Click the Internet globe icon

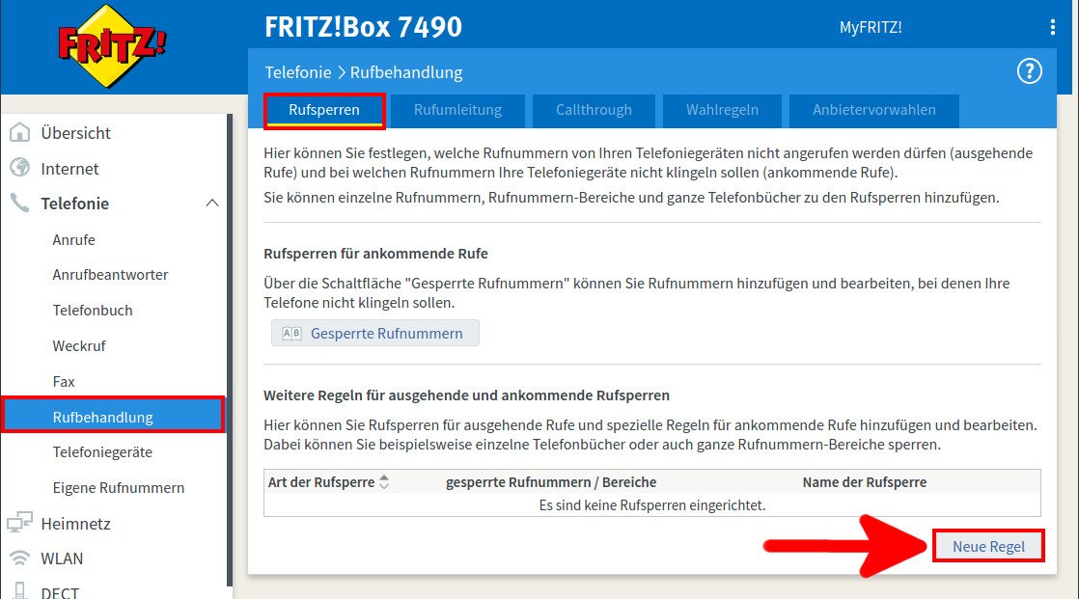pos(20,167)
